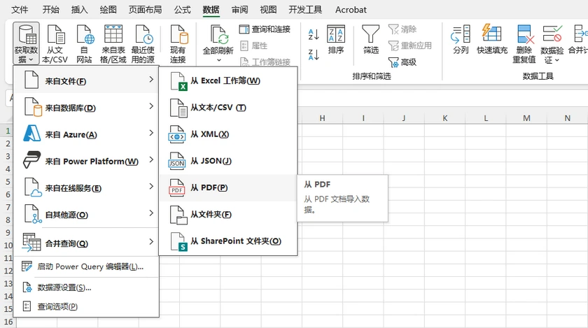Switch to the 审阅 tab
This screenshot has width=588, height=328.
pos(239,10)
